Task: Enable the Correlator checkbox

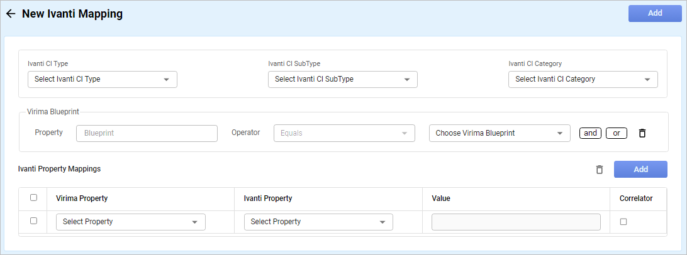Action: pyautogui.click(x=623, y=222)
